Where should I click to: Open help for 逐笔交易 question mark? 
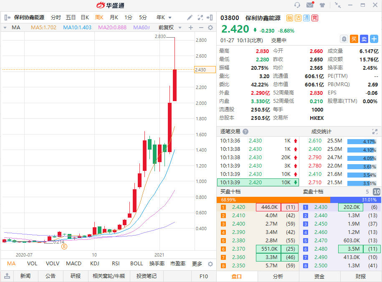245,132
